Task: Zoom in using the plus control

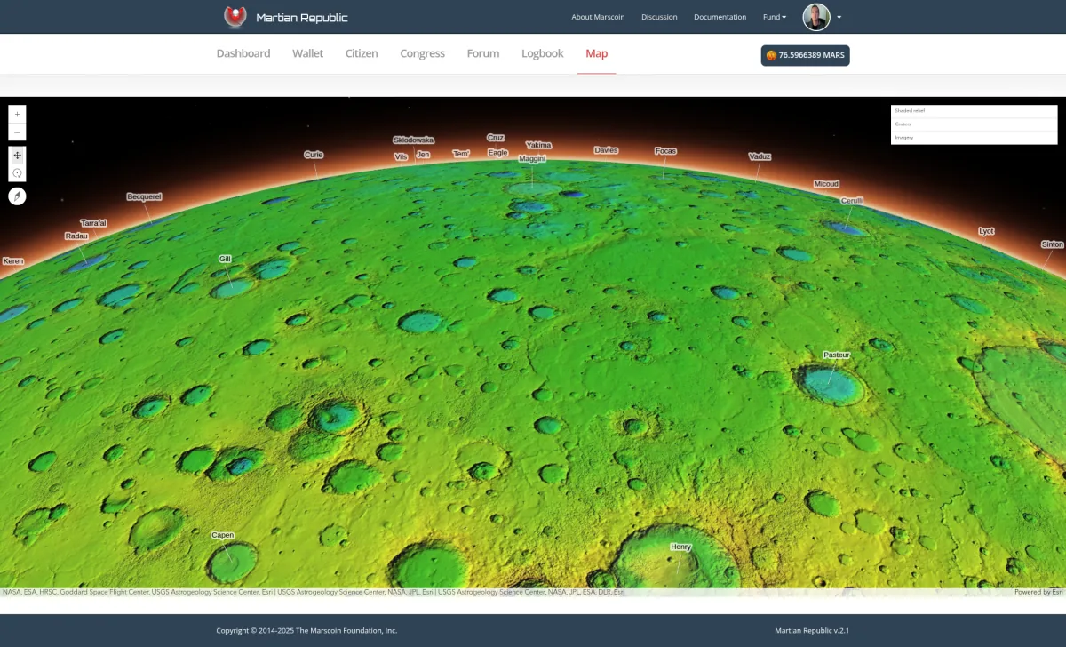Action: click(x=17, y=113)
